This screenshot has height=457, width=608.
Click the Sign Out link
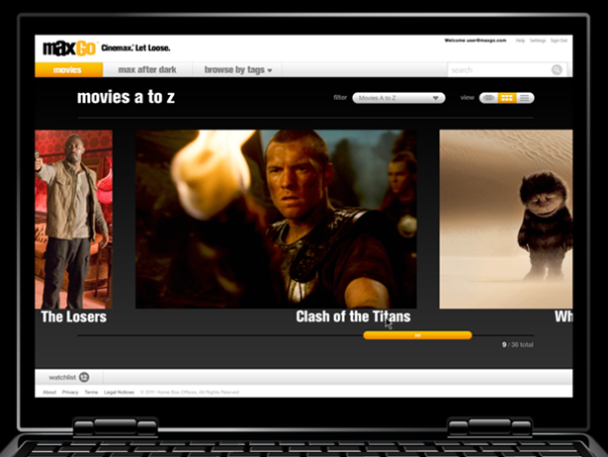pyautogui.click(x=560, y=41)
